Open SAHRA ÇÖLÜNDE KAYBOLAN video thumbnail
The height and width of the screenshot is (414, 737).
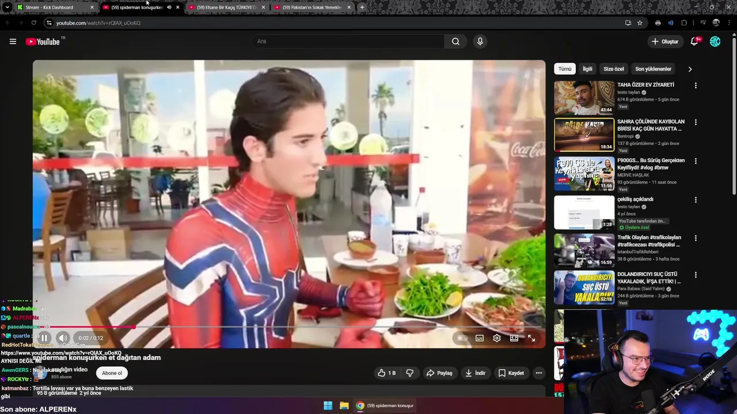(584, 135)
